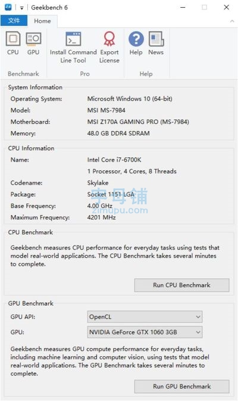238x401 pixels.
Task: Open the Help question mark icon
Action: click(x=136, y=43)
